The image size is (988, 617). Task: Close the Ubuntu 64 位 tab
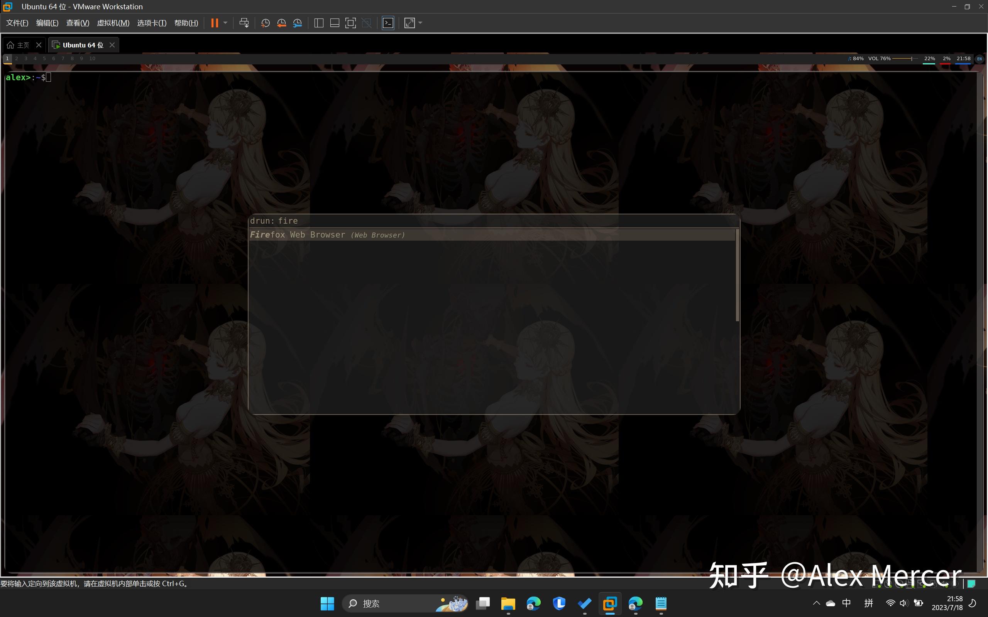click(112, 45)
